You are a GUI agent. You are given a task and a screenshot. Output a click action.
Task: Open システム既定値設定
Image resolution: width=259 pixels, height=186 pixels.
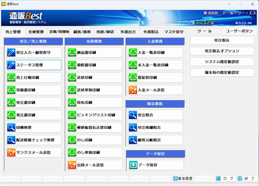[222, 62]
